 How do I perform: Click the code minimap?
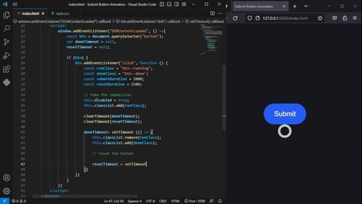click(211, 39)
